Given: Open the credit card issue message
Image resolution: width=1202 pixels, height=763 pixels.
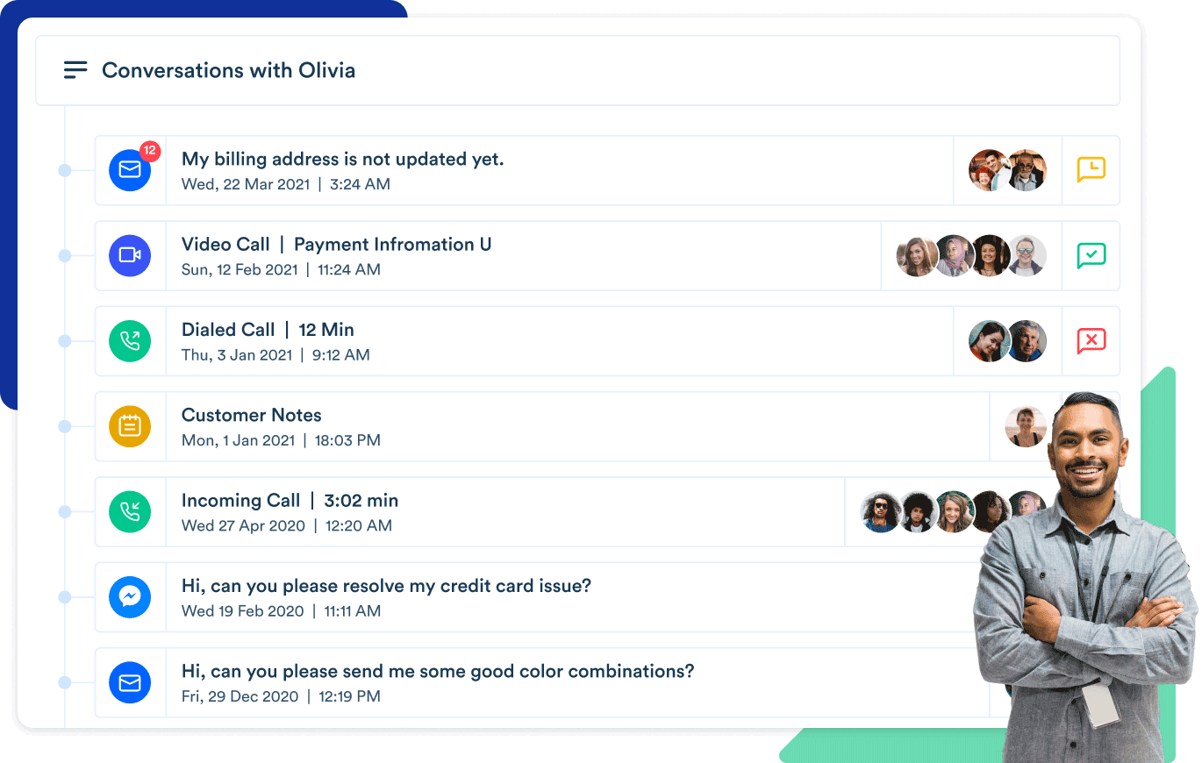Looking at the screenshot, I should click(386, 586).
